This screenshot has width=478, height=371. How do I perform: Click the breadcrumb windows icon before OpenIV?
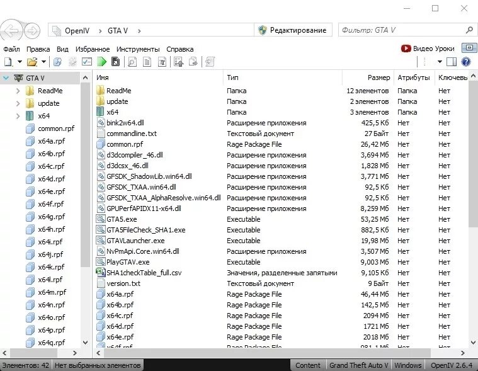coord(57,30)
